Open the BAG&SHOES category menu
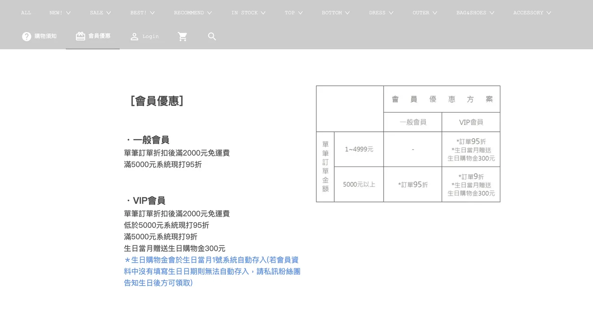 [475, 13]
